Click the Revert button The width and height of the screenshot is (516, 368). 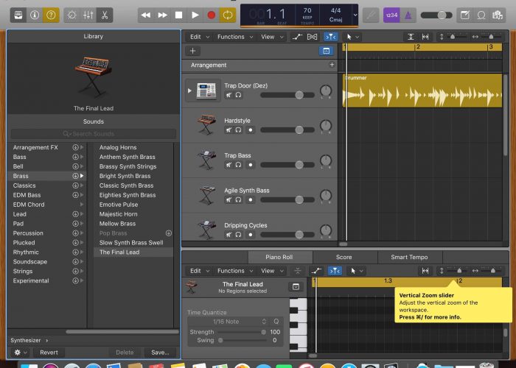pyautogui.click(x=49, y=353)
